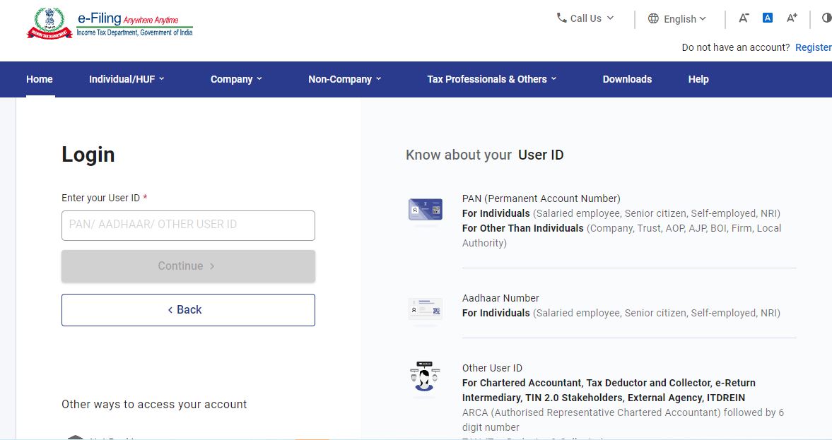Viewport: 832px width, 440px height.
Task: Click the Aadhaar card illustration icon
Action: [x=425, y=309]
